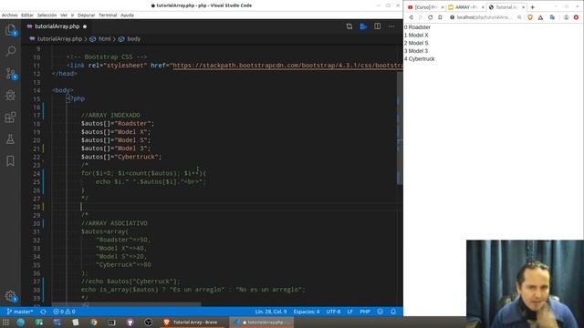
Task: Open the Brave Rewards triangle icon
Action: click(540, 17)
